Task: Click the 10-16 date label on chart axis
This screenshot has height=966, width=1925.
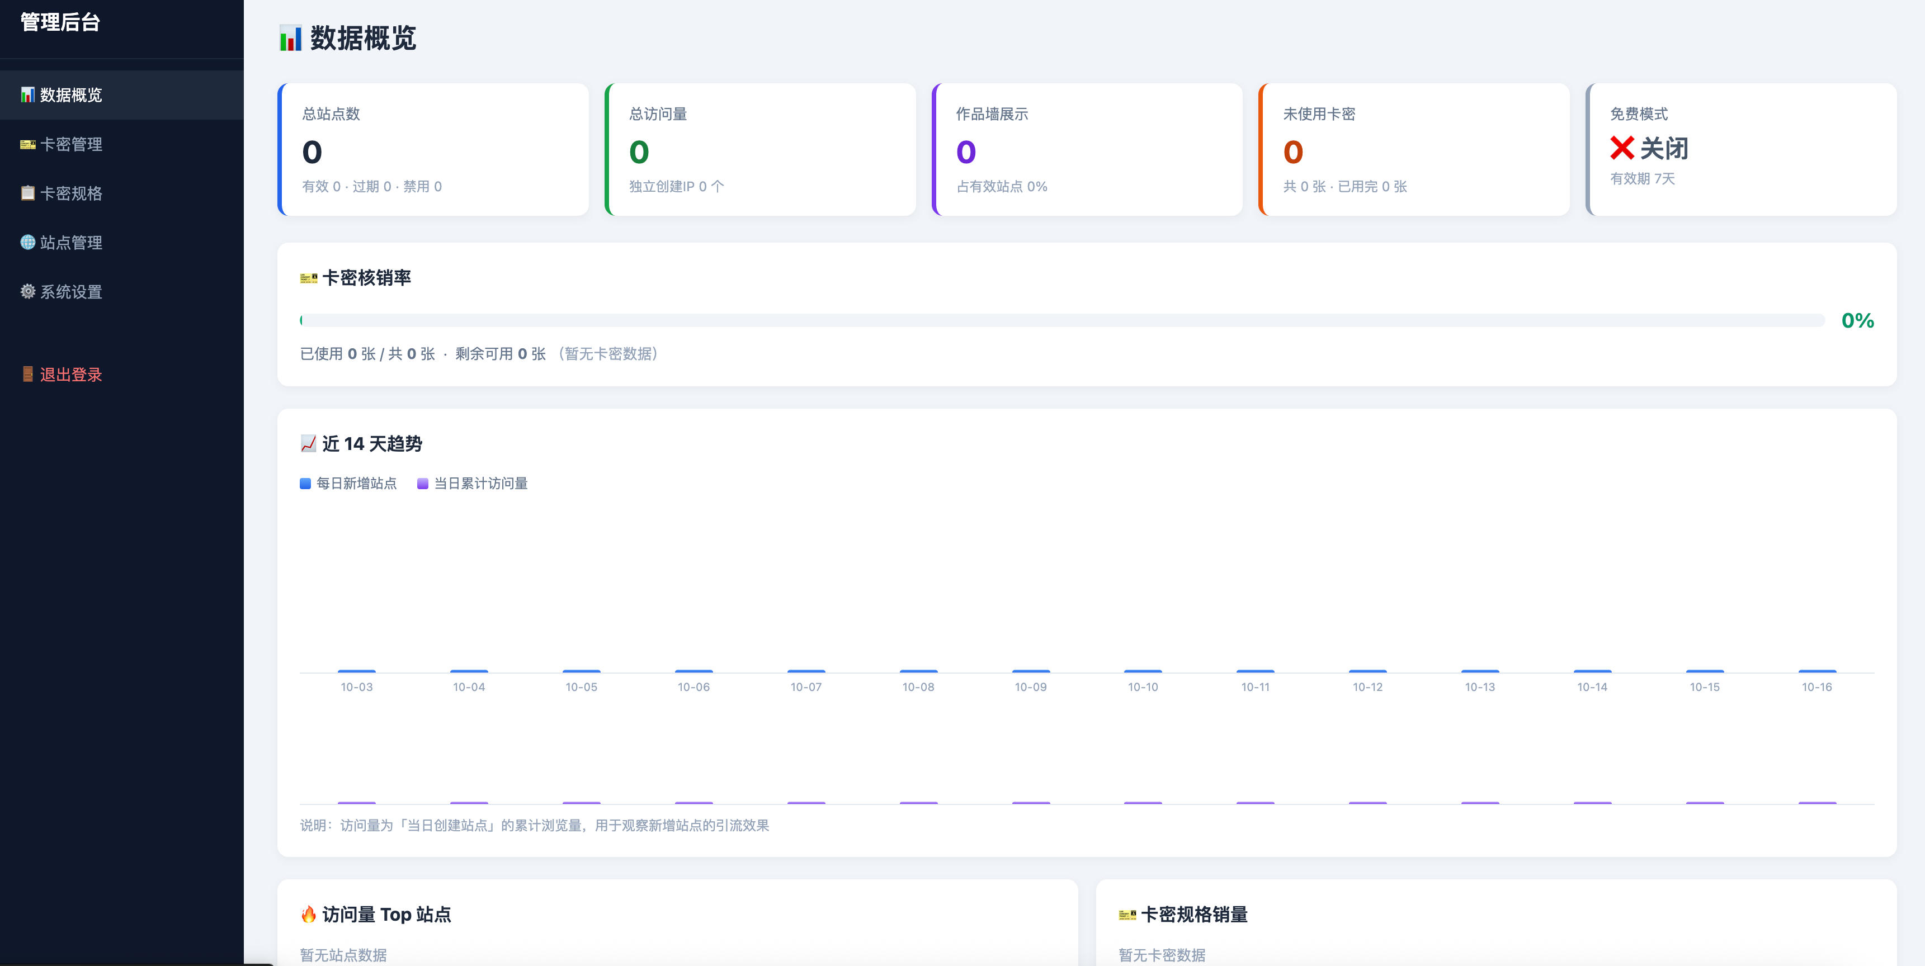Action: [1817, 688]
